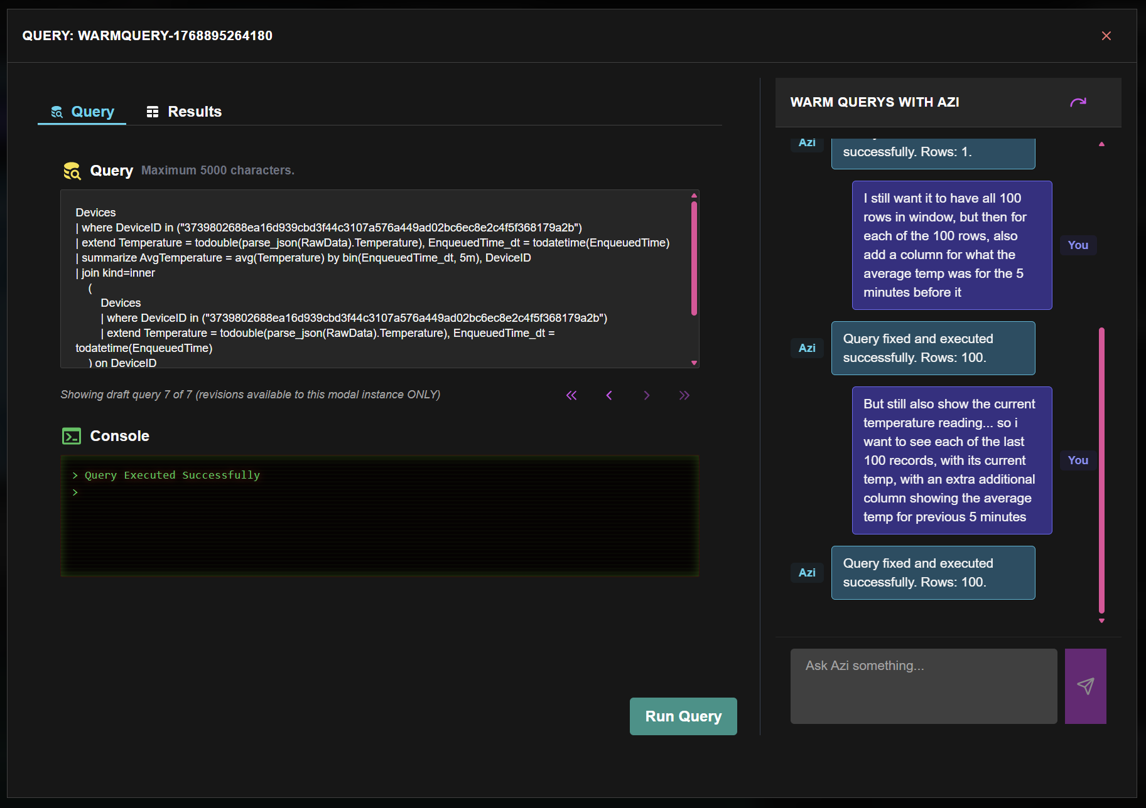Jump to first draft query revision

pyautogui.click(x=571, y=395)
